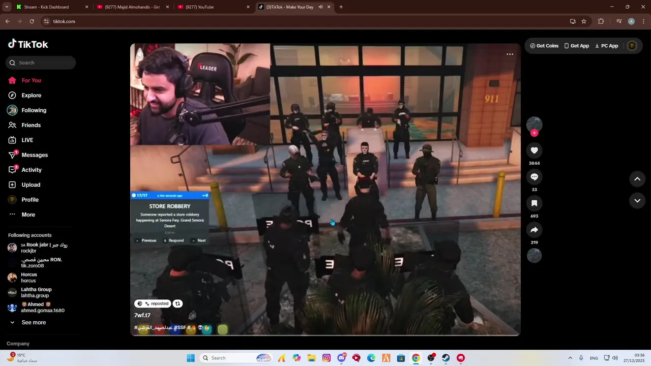This screenshot has width=651, height=366.
Task: Like the video with the heart icon
Action: pyautogui.click(x=534, y=150)
